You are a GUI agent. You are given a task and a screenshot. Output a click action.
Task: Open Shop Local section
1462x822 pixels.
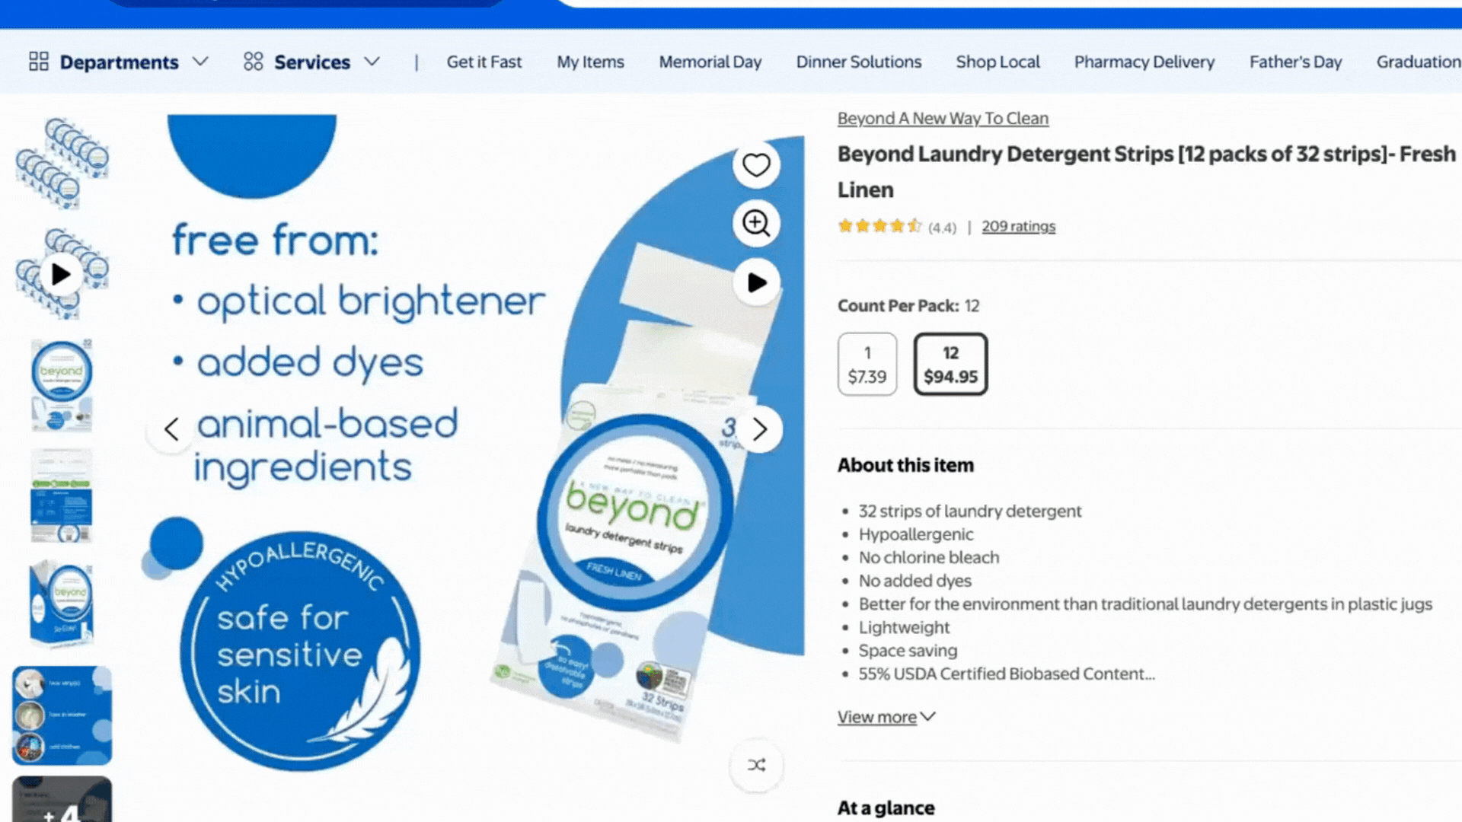(998, 62)
